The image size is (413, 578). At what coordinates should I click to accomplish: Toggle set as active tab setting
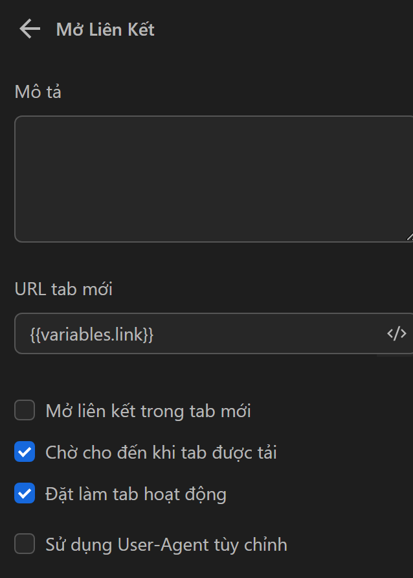(24, 493)
